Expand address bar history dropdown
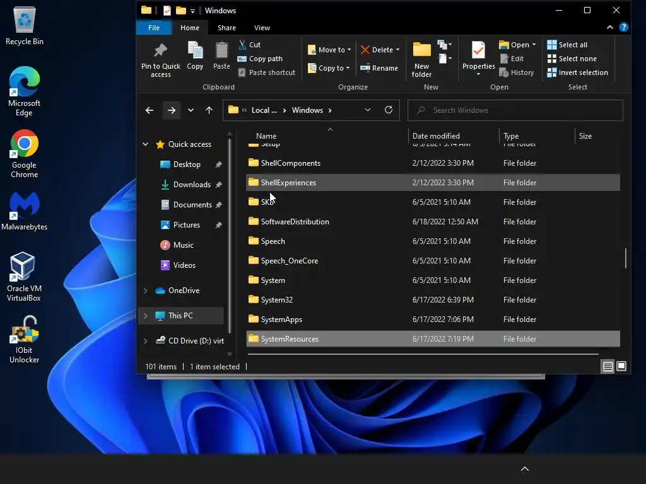Viewport: 646px width, 484px height. point(368,110)
